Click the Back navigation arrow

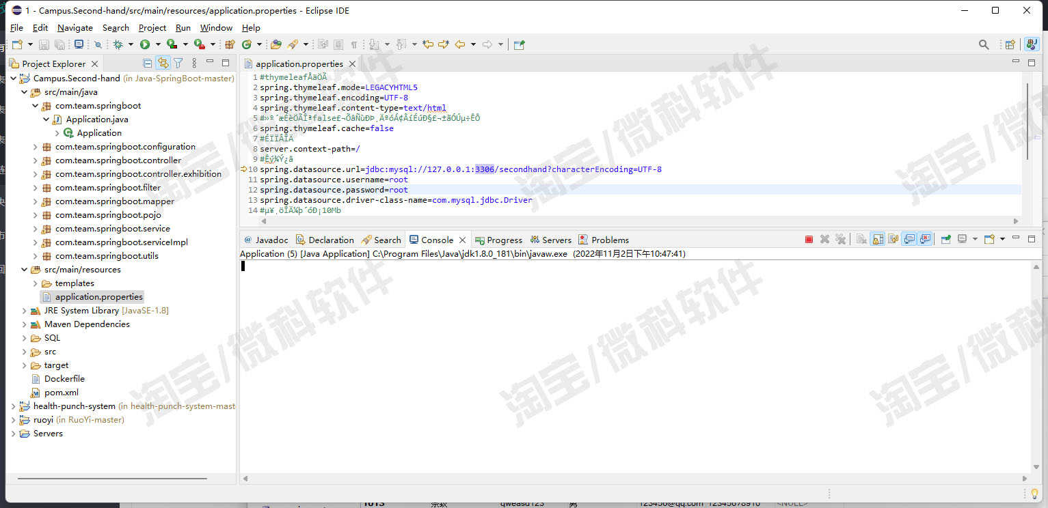tap(459, 44)
